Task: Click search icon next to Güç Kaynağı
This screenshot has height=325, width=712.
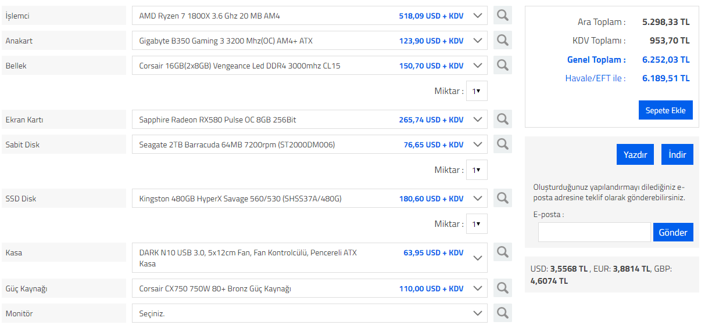Action: click(503, 288)
